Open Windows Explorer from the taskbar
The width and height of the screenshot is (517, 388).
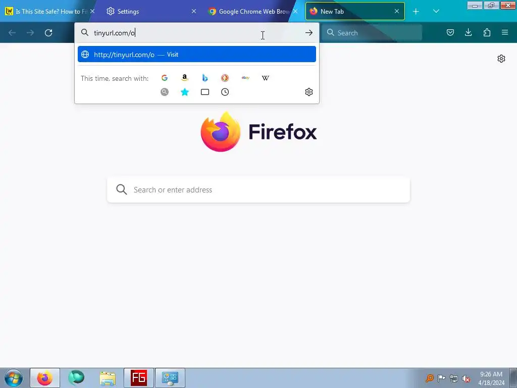point(108,378)
